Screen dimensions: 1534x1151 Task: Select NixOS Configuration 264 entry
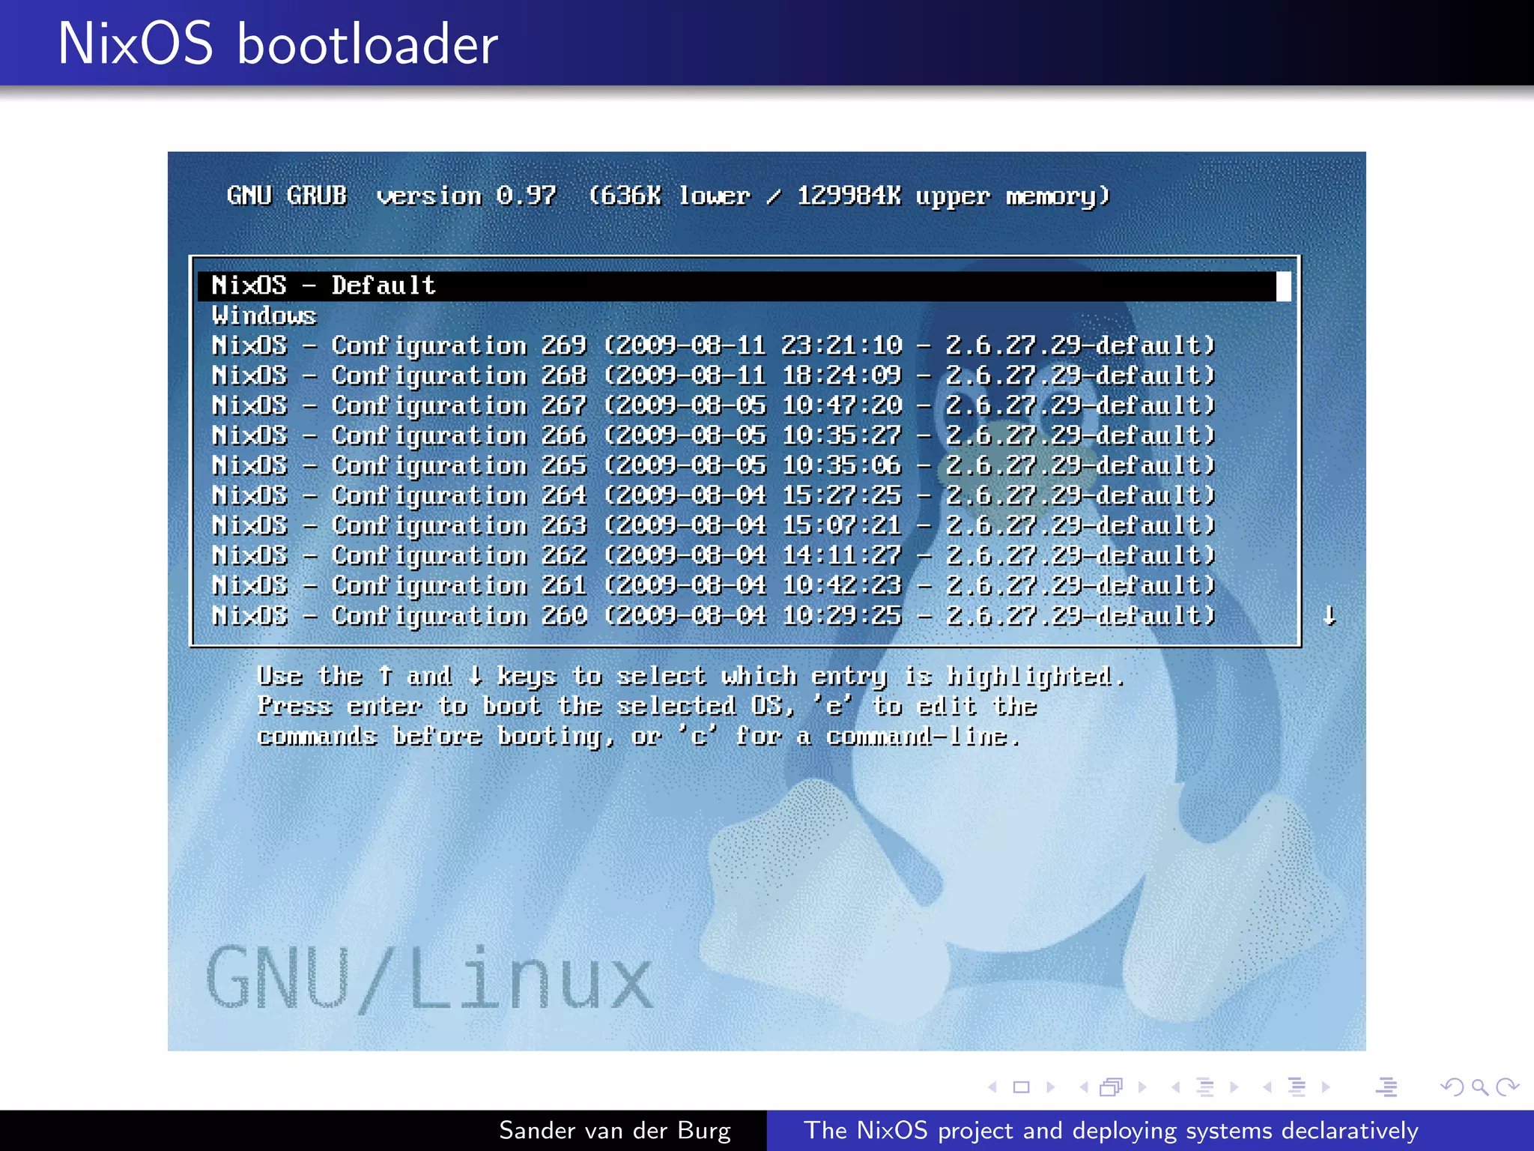[x=744, y=495]
